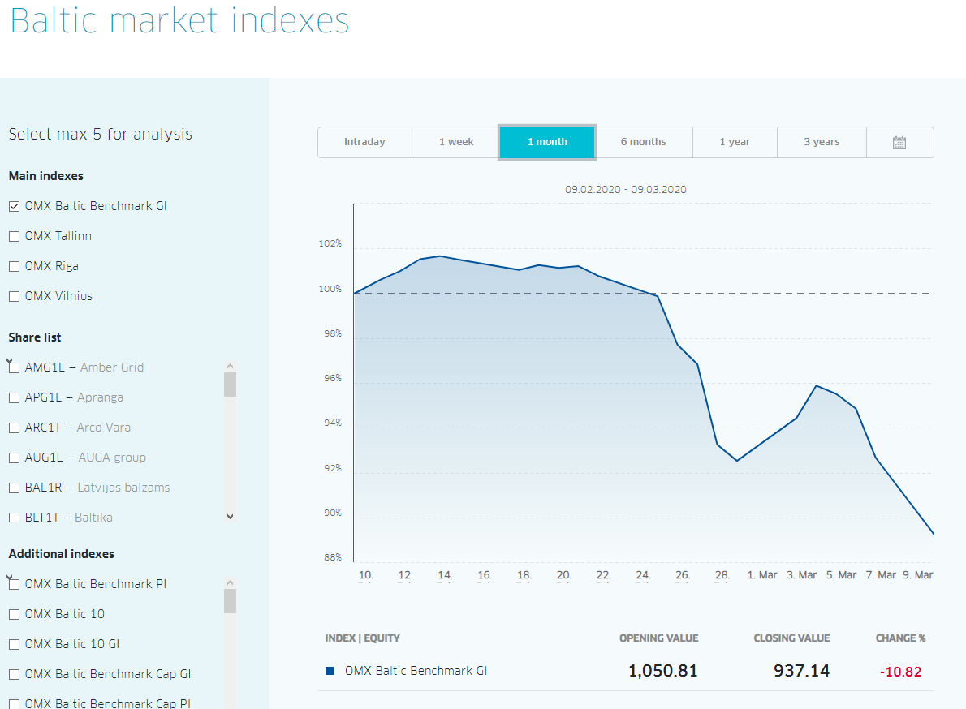Click the closing value 937.14
966x709 pixels.
pos(801,671)
